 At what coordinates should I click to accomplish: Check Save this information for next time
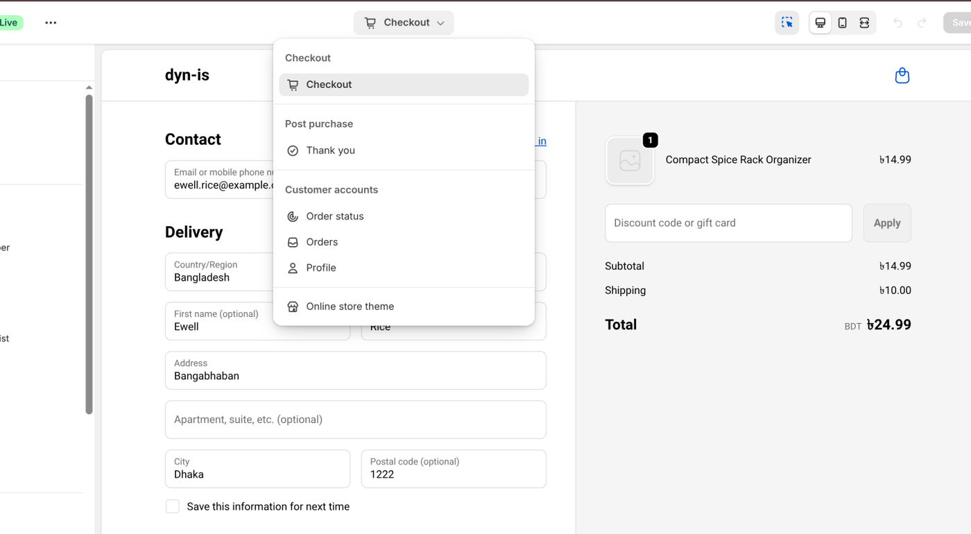point(173,506)
